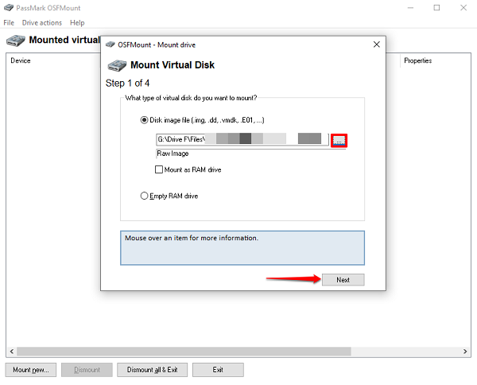
Task: Open the Help menu
Action: pyautogui.click(x=77, y=23)
